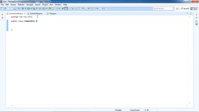The height and width of the screenshot is (112, 199).
Task: Click the Save toolbar icon
Action: click(x=8, y=8)
